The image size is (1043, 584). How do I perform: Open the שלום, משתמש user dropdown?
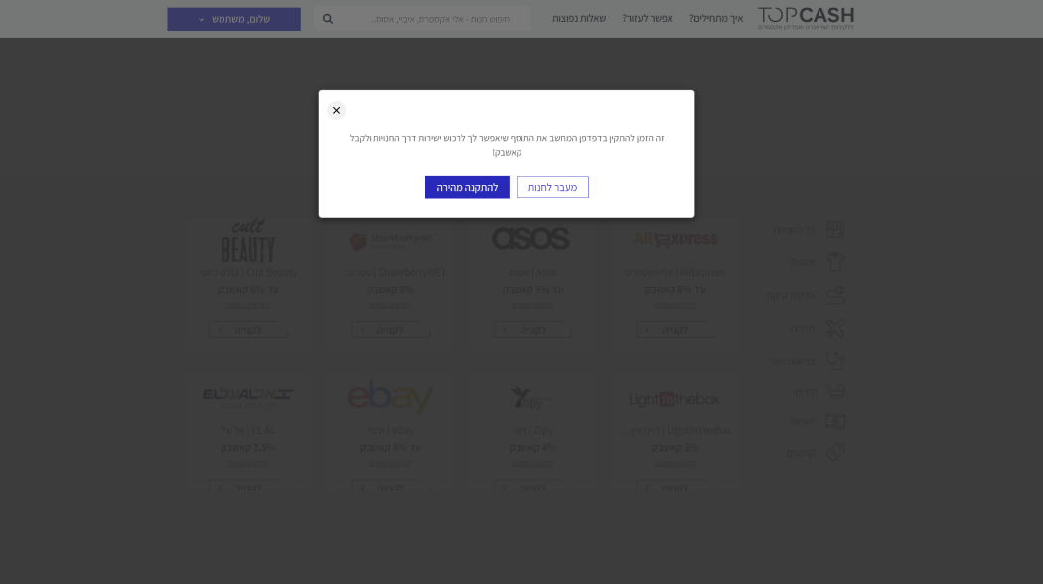[x=233, y=19]
